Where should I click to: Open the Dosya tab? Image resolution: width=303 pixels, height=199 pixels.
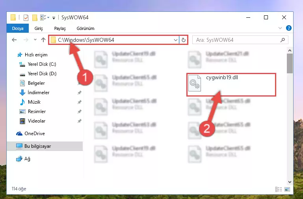pyautogui.click(x=18, y=28)
